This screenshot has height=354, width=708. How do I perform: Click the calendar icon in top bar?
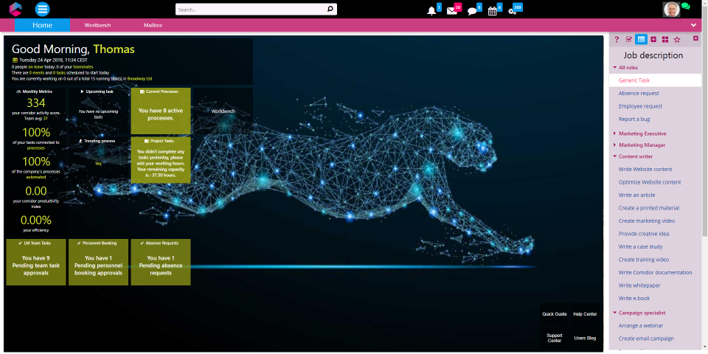(492, 11)
